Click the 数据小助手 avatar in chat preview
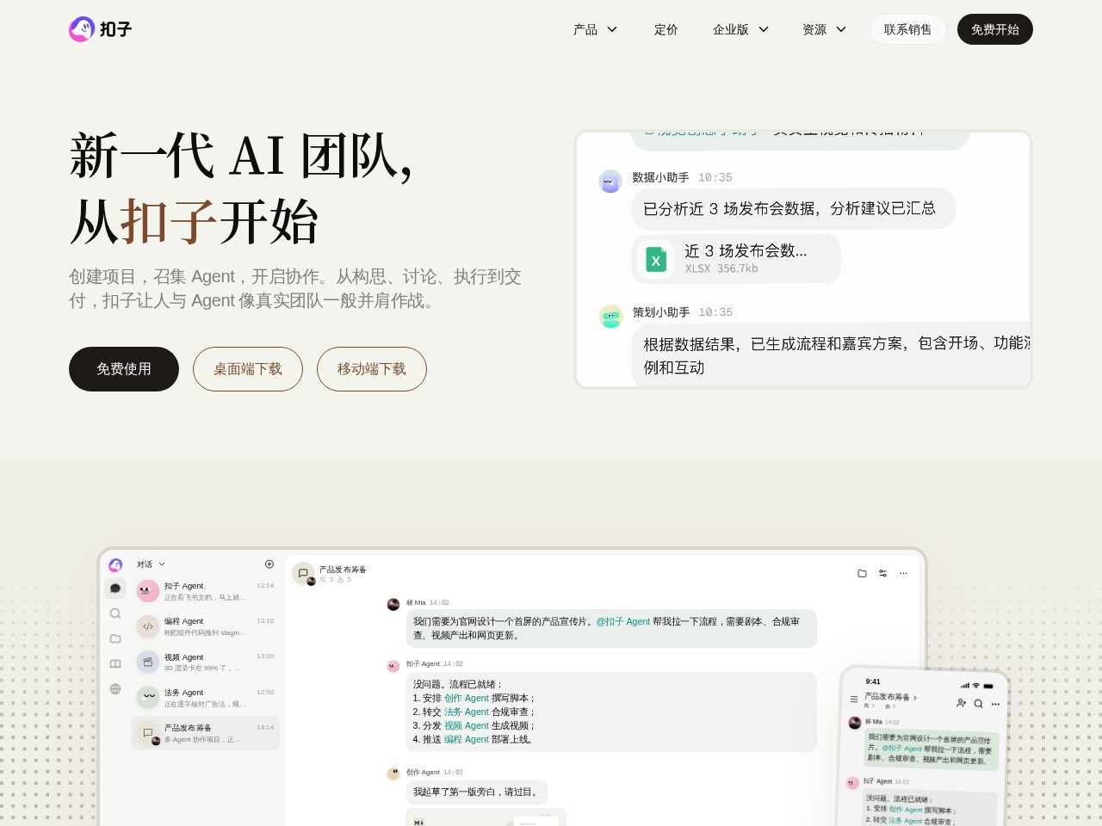The width and height of the screenshot is (1102, 826). click(610, 182)
